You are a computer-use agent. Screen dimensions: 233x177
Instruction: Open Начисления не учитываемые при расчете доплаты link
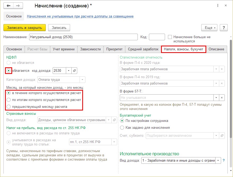tap(80, 16)
